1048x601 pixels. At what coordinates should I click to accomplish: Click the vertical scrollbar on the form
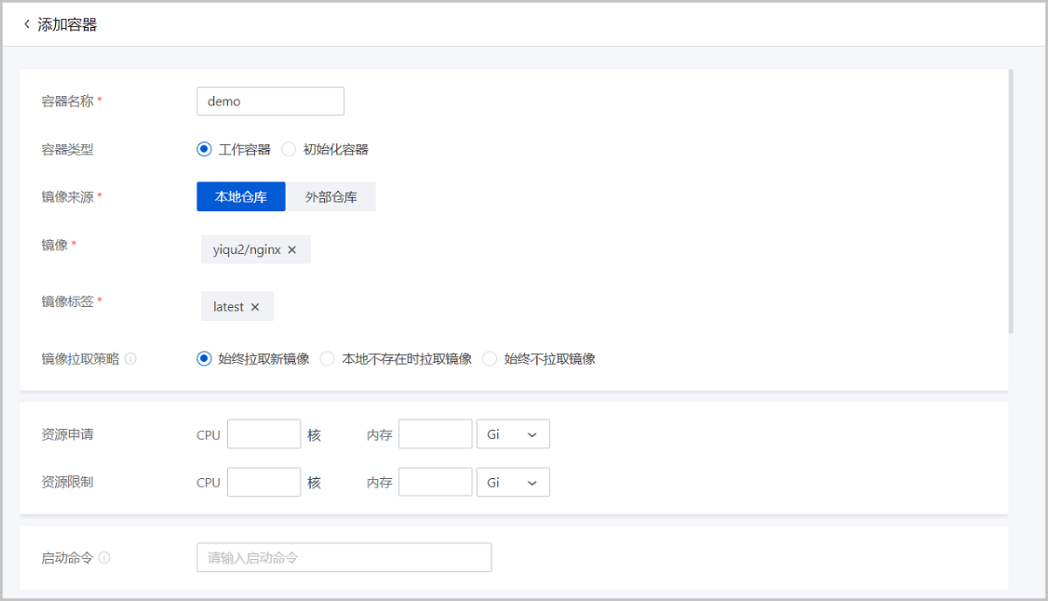(1011, 201)
